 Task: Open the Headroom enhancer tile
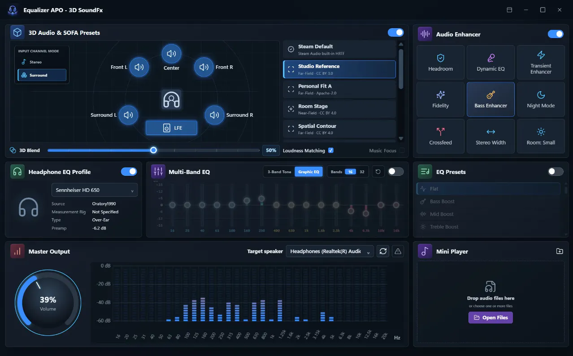coord(440,62)
